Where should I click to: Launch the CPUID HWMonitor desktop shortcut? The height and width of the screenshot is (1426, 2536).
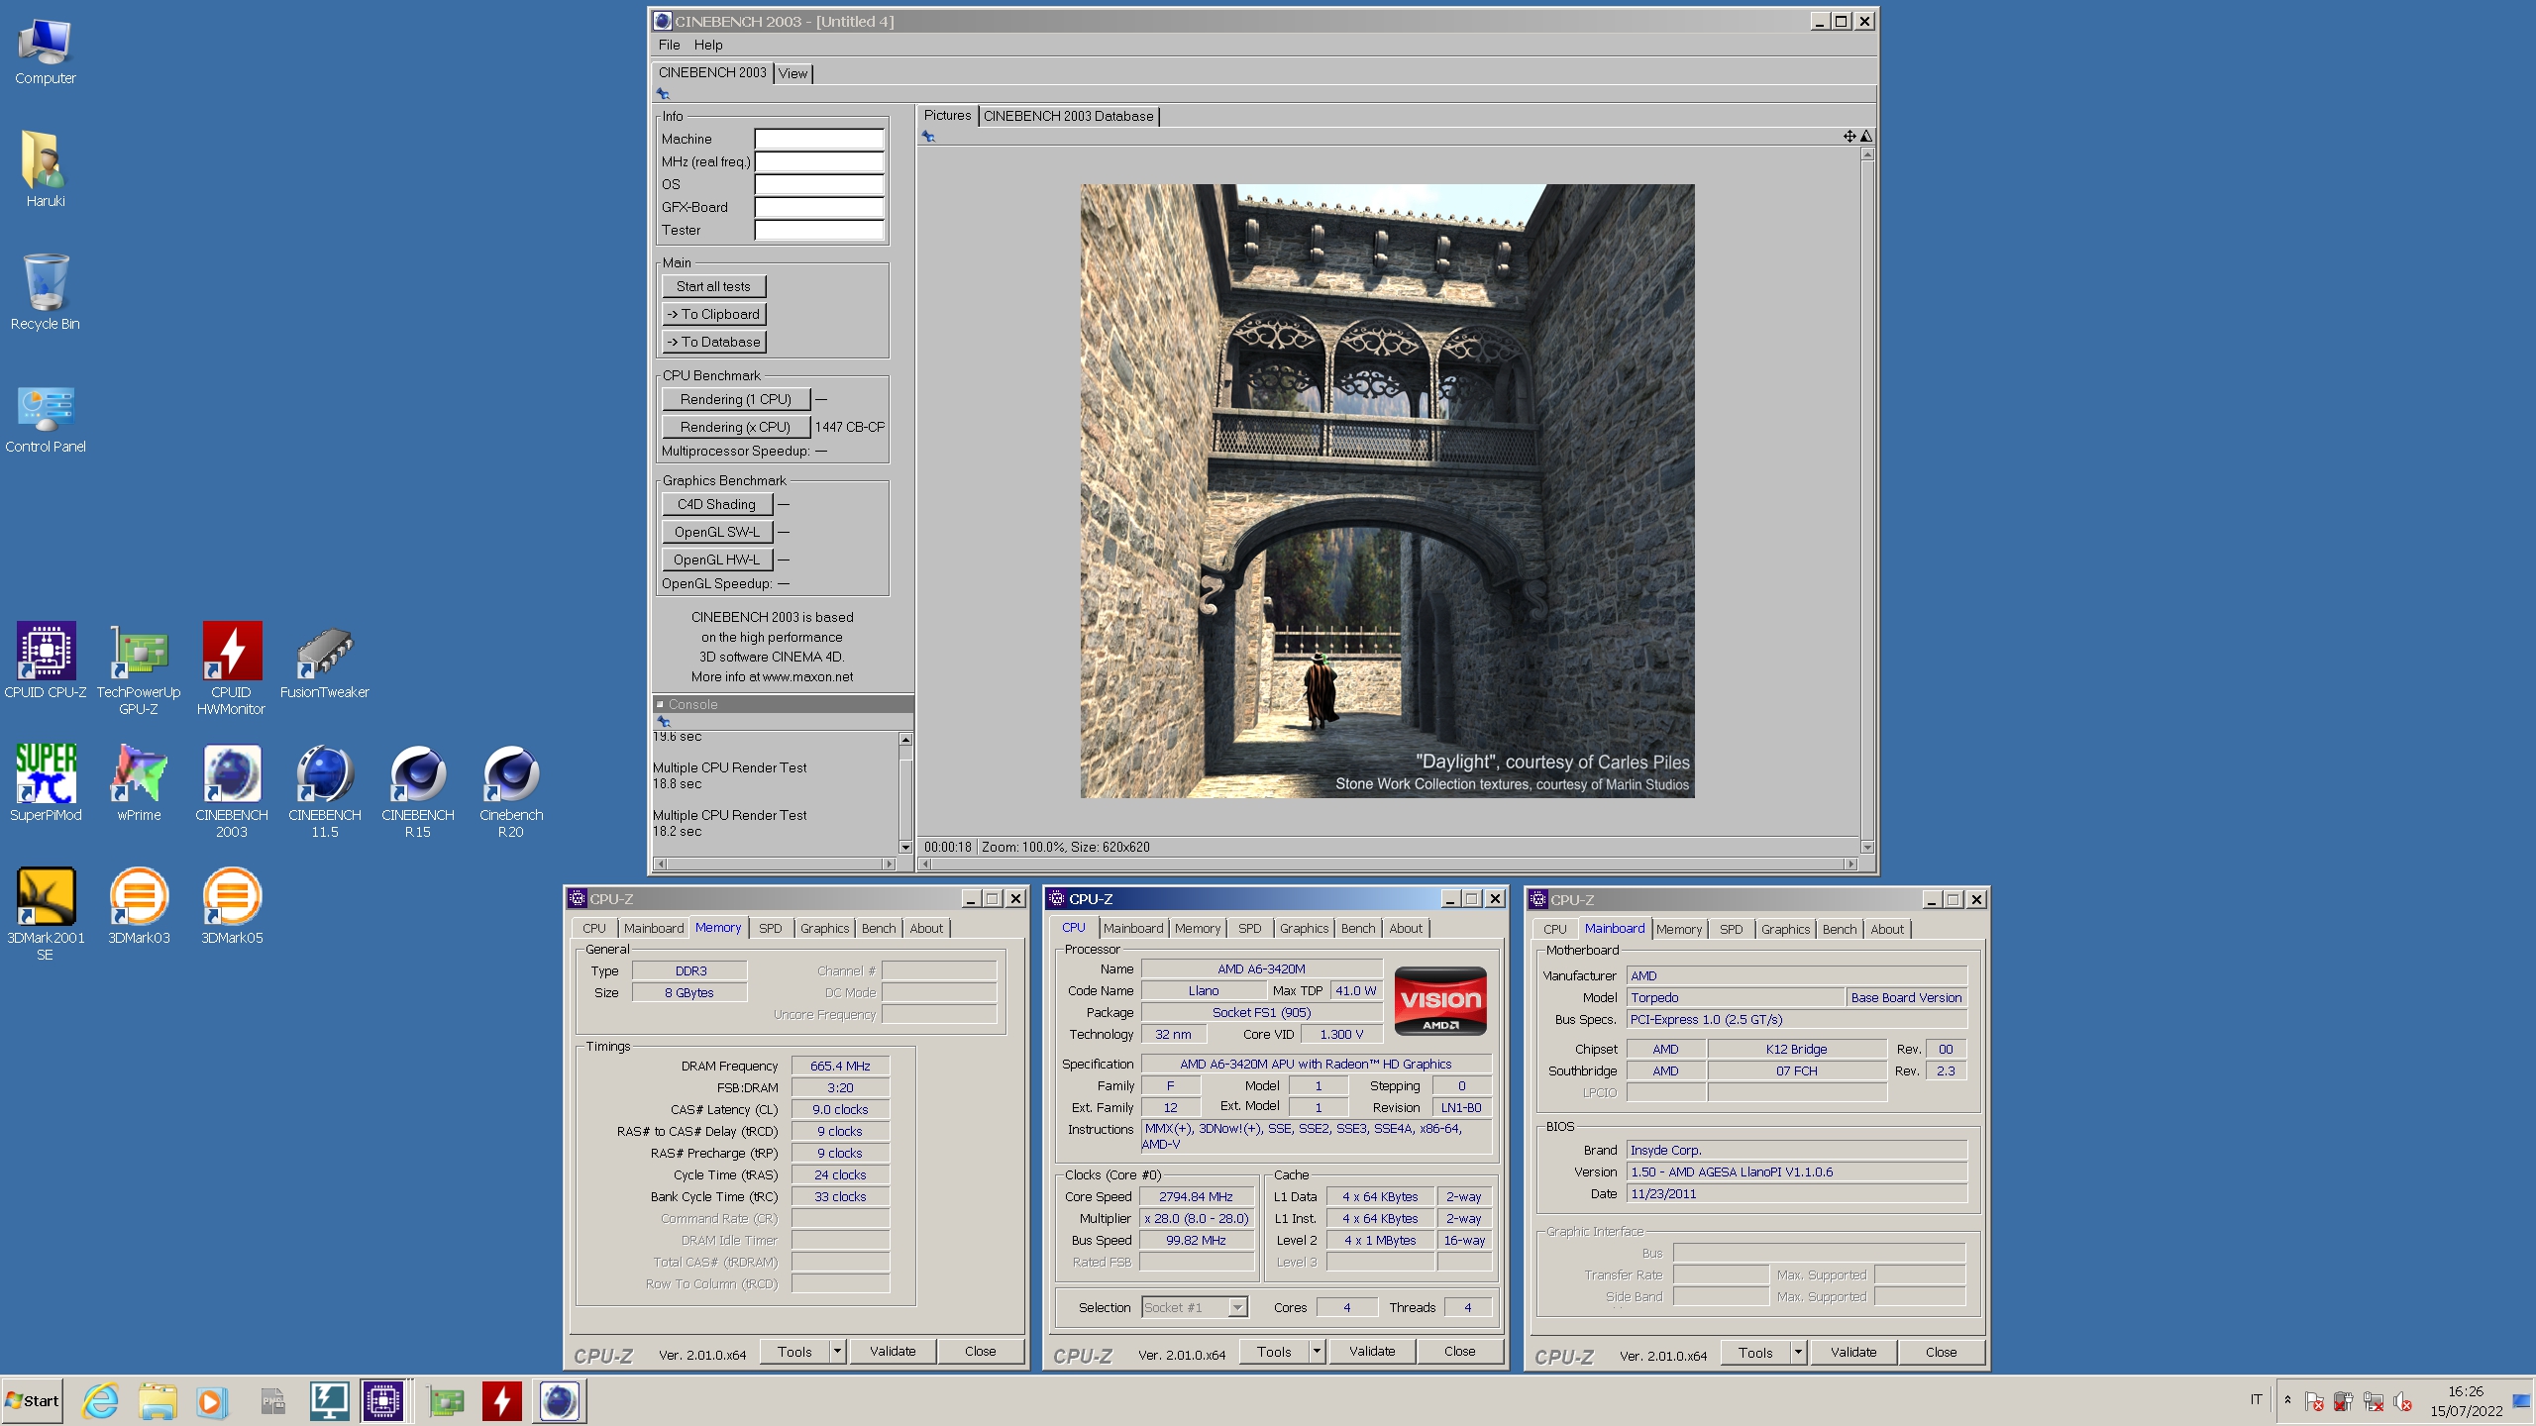point(232,668)
